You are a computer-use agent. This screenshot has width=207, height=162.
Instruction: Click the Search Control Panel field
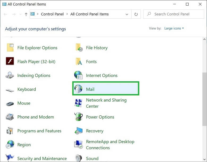coord(174,14)
